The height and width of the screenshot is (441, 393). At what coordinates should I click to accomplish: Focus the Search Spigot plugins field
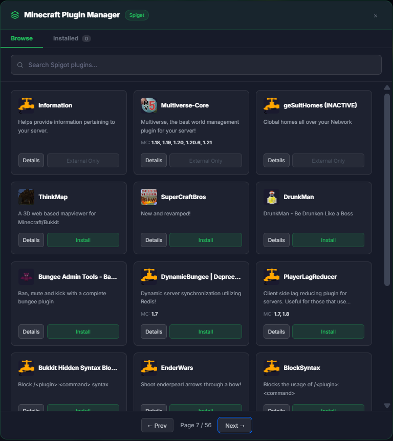tap(196, 65)
